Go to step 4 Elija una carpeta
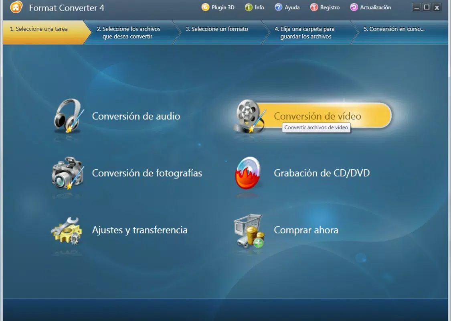 (309, 32)
